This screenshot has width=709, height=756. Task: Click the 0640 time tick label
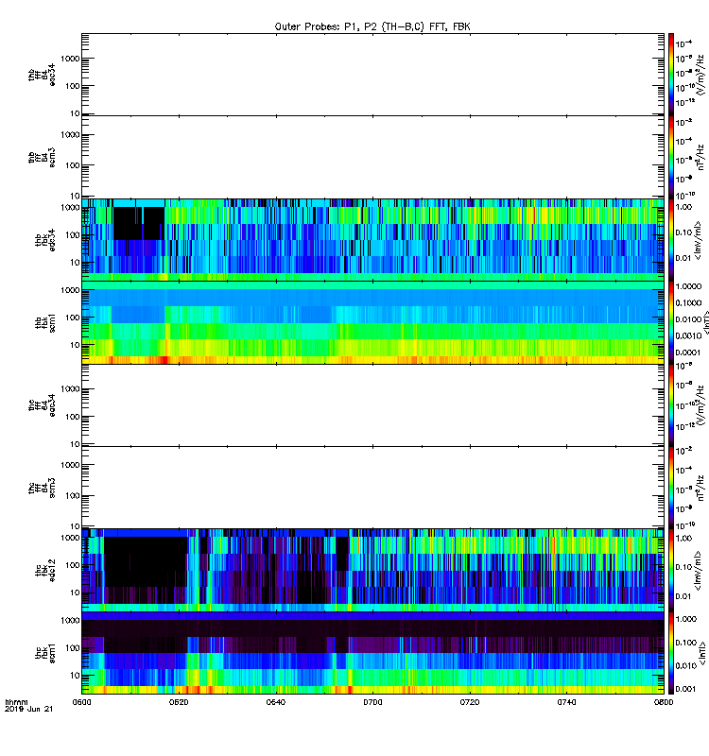coord(275,702)
